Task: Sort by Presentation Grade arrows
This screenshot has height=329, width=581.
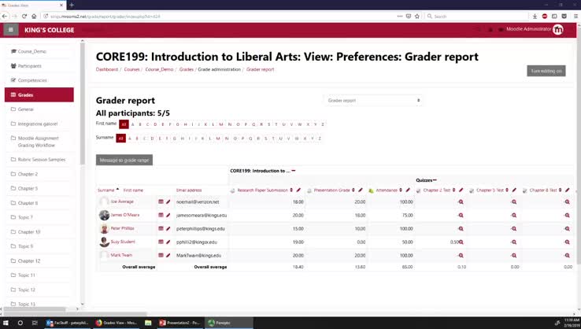Action: click(353, 190)
